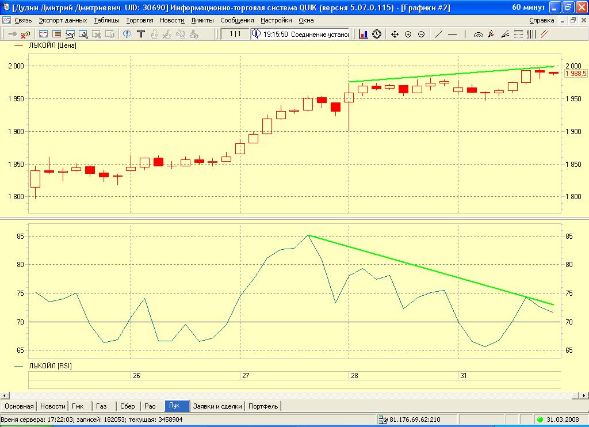Click the left arrow of horizontal scrollbar
The image size is (589, 427).
click(x=5, y=395)
